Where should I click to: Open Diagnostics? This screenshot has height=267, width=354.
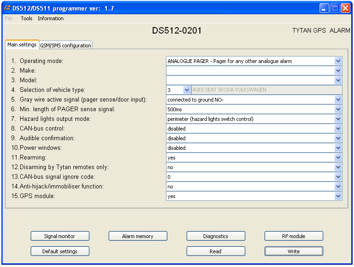tap(216, 236)
